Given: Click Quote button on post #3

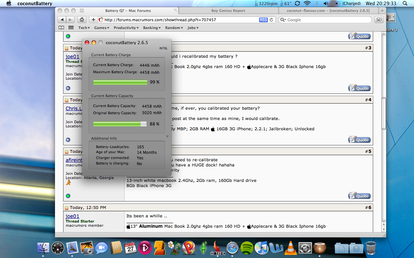Looking at the screenshot, I should click(359, 88).
